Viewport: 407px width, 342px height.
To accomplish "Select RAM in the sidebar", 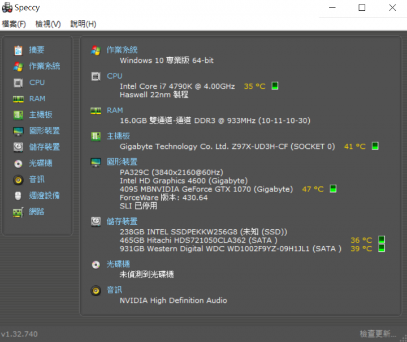I will 37,99.
